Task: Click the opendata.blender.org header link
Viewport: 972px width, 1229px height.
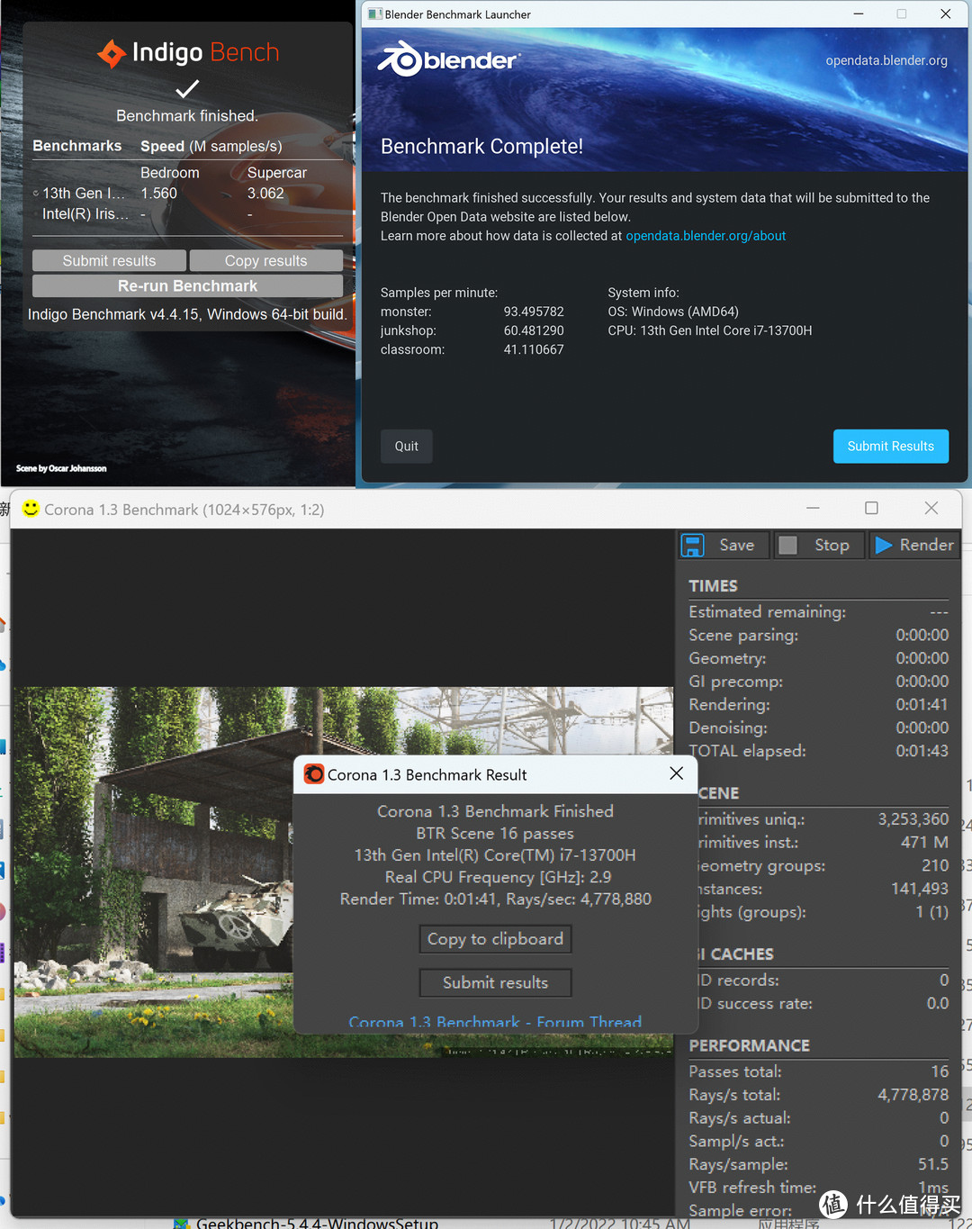Action: click(x=886, y=60)
